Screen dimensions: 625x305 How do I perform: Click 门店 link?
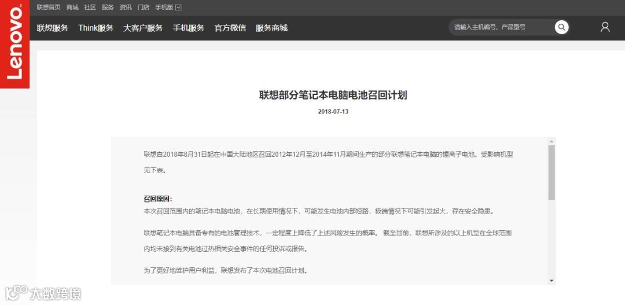pos(143,7)
